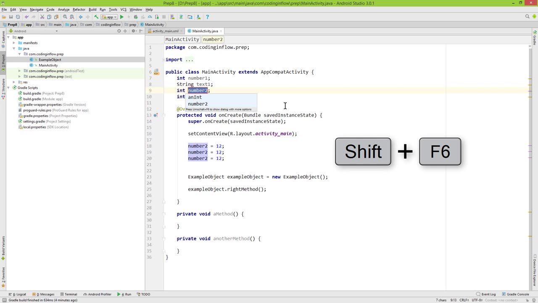Click the Open file toolbar icon
Viewport: 538px width, 303px height.
pyautogui.click(x=4, y=17)
